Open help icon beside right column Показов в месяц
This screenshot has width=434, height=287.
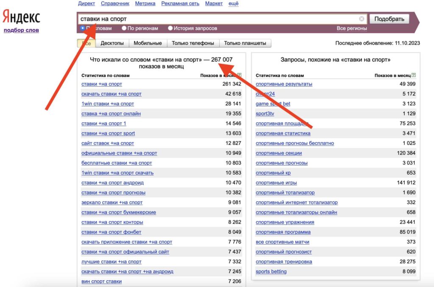tap(414, 75)
